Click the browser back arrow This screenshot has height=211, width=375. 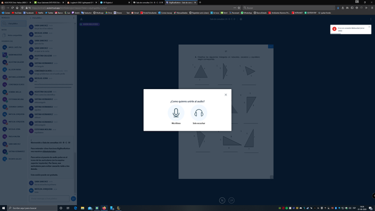3,8
